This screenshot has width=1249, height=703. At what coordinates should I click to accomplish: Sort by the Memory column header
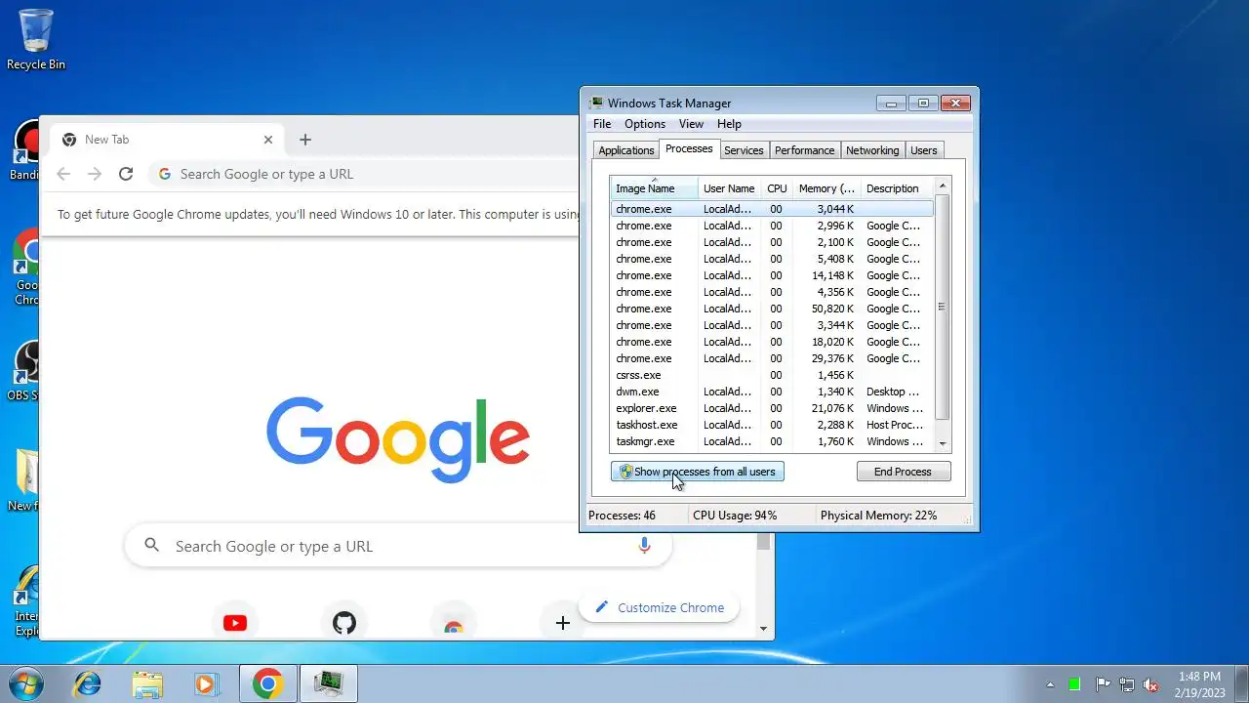tap(826, 188)
